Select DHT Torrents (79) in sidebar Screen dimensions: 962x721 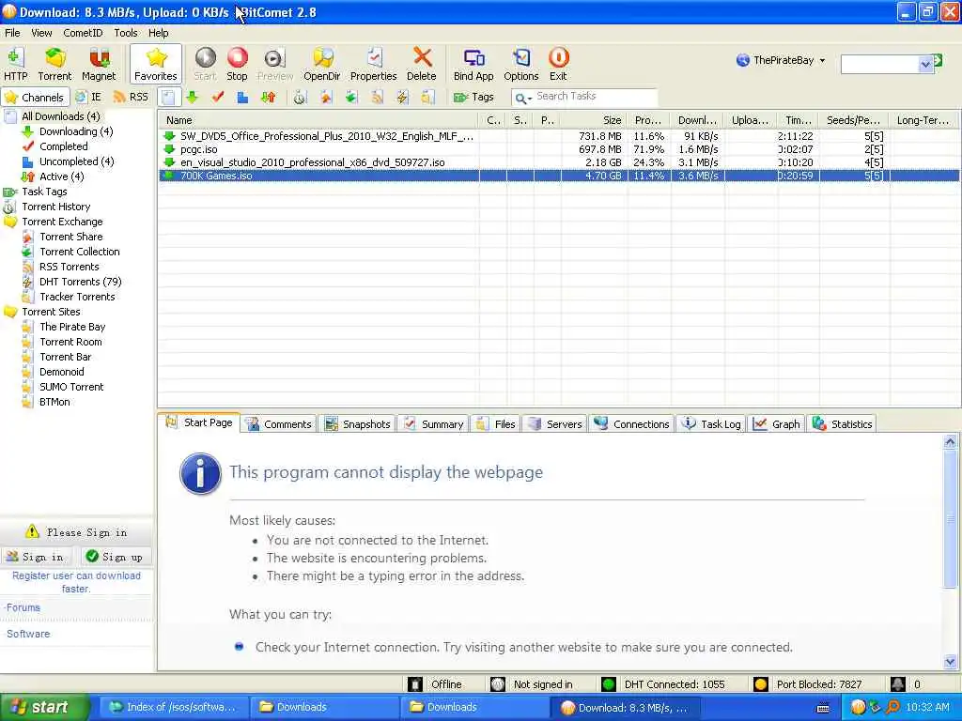pos(81,282)
